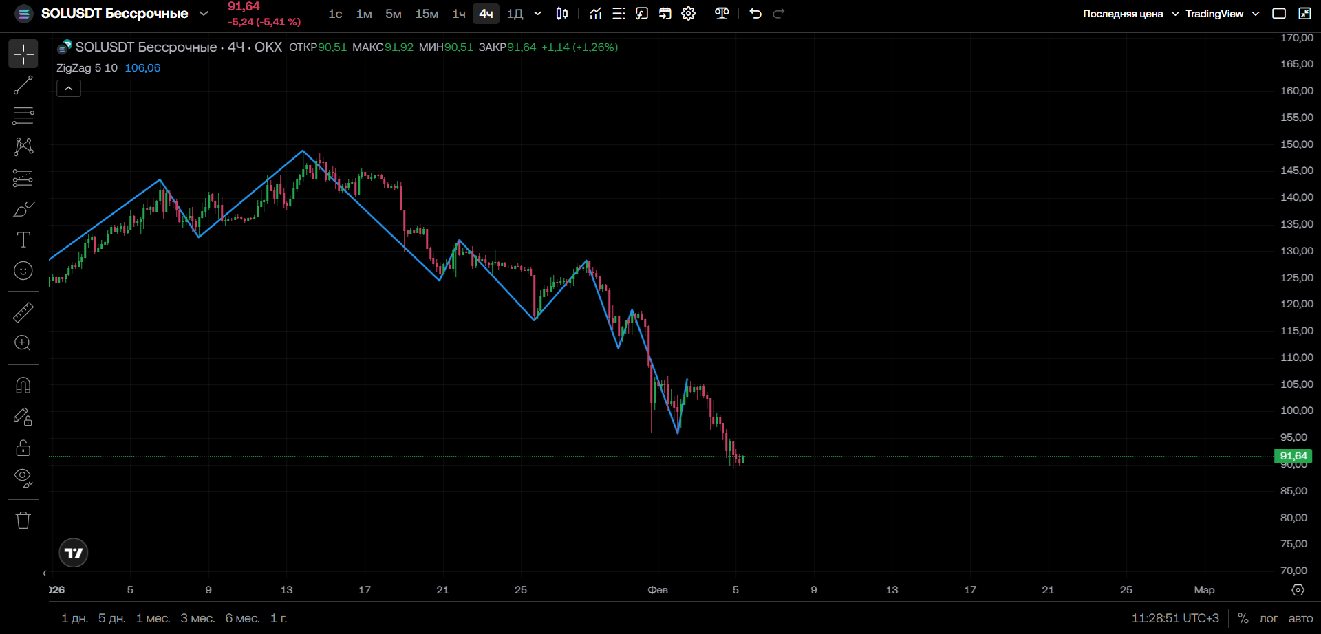Set range to 6 мес.
Viewport: 1321px width, 634px height.
pyautogui.click(x=242, y=618)
